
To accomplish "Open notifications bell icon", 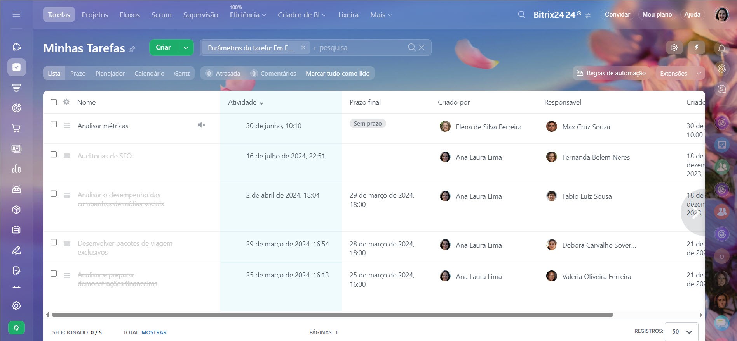I will [x=722, y=48].
